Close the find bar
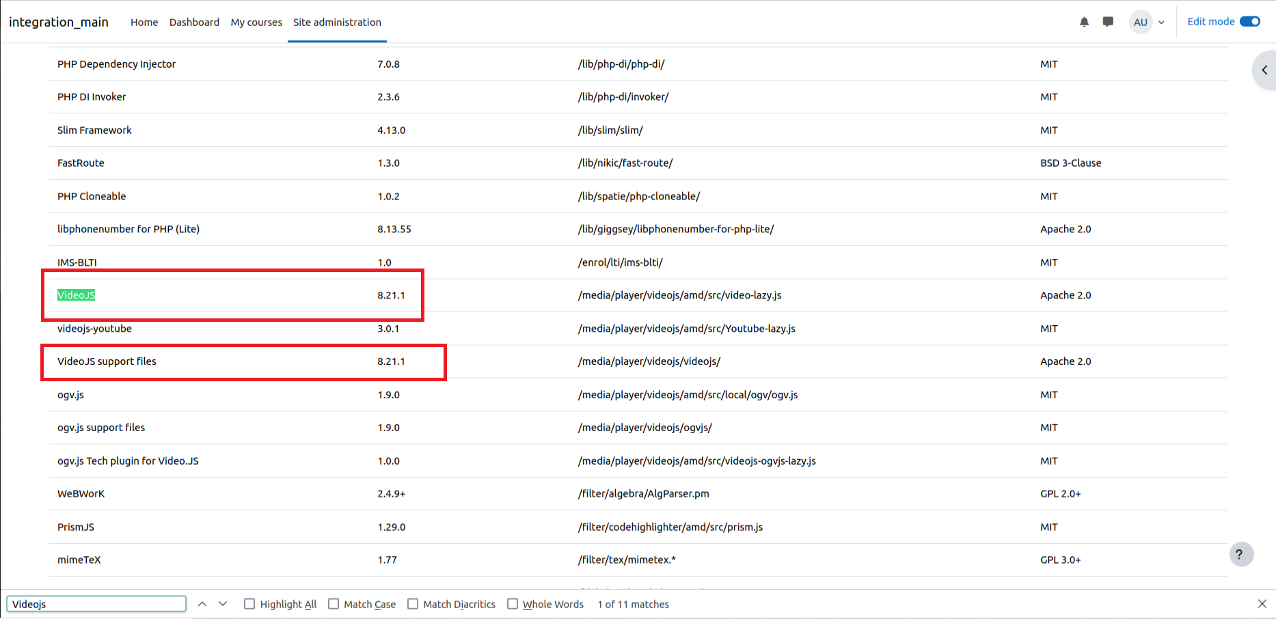The width and height of the screenshot is (1276, 619). 1262,604
